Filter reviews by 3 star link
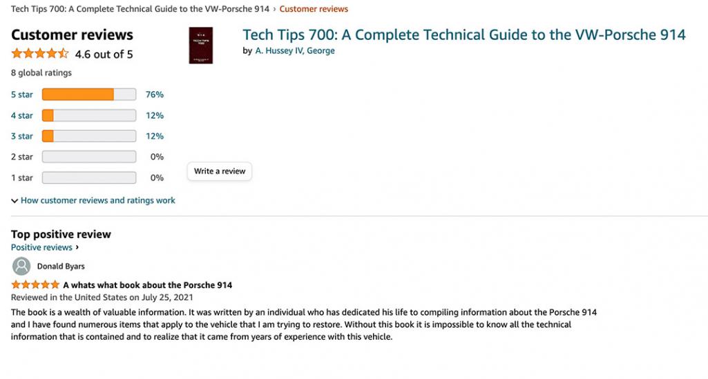 pos(22,136)
